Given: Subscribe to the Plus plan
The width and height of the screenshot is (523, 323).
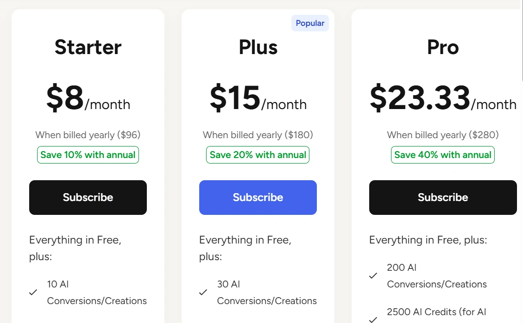Looking at the screenshot, I should tap(258, 197).
